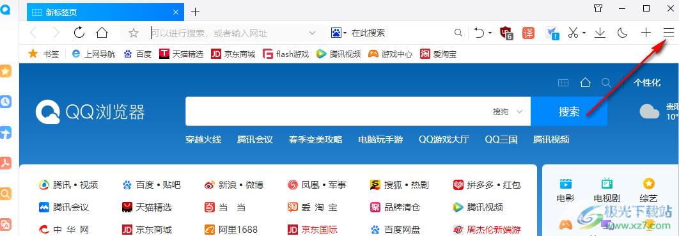This screenshot has height=236, width=679.
Task: Open the 书签 bookmarks menu
Action: [x=43, y=54]
